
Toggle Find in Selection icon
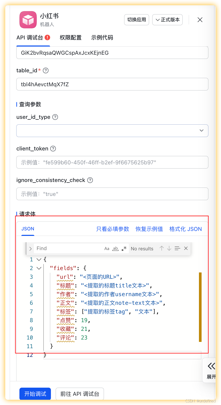click(x=177, y=249)
